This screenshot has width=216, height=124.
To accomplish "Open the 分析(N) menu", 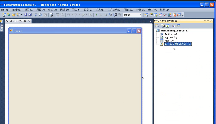I will [140, 10].
